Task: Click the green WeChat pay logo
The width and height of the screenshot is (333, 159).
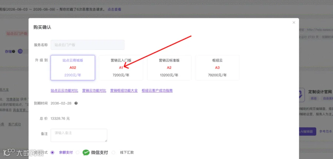Action: [x=86, y=152]
